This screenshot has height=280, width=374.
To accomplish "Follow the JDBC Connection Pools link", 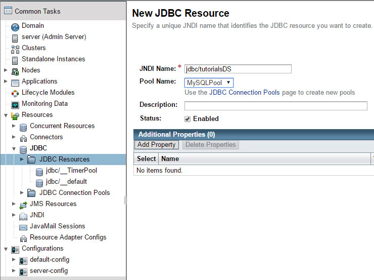I will [x=244, y=93].
